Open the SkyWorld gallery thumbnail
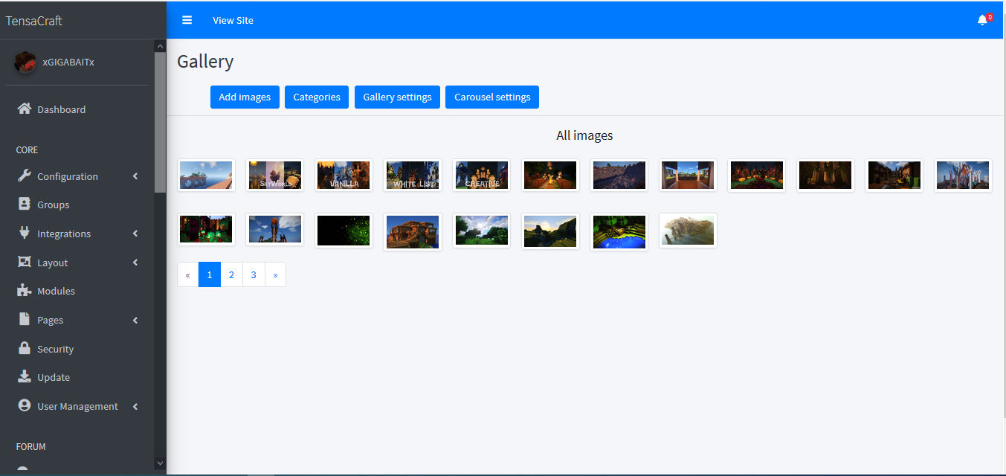Viewport: 1006px width, 476px height. [x=274, y=175]
